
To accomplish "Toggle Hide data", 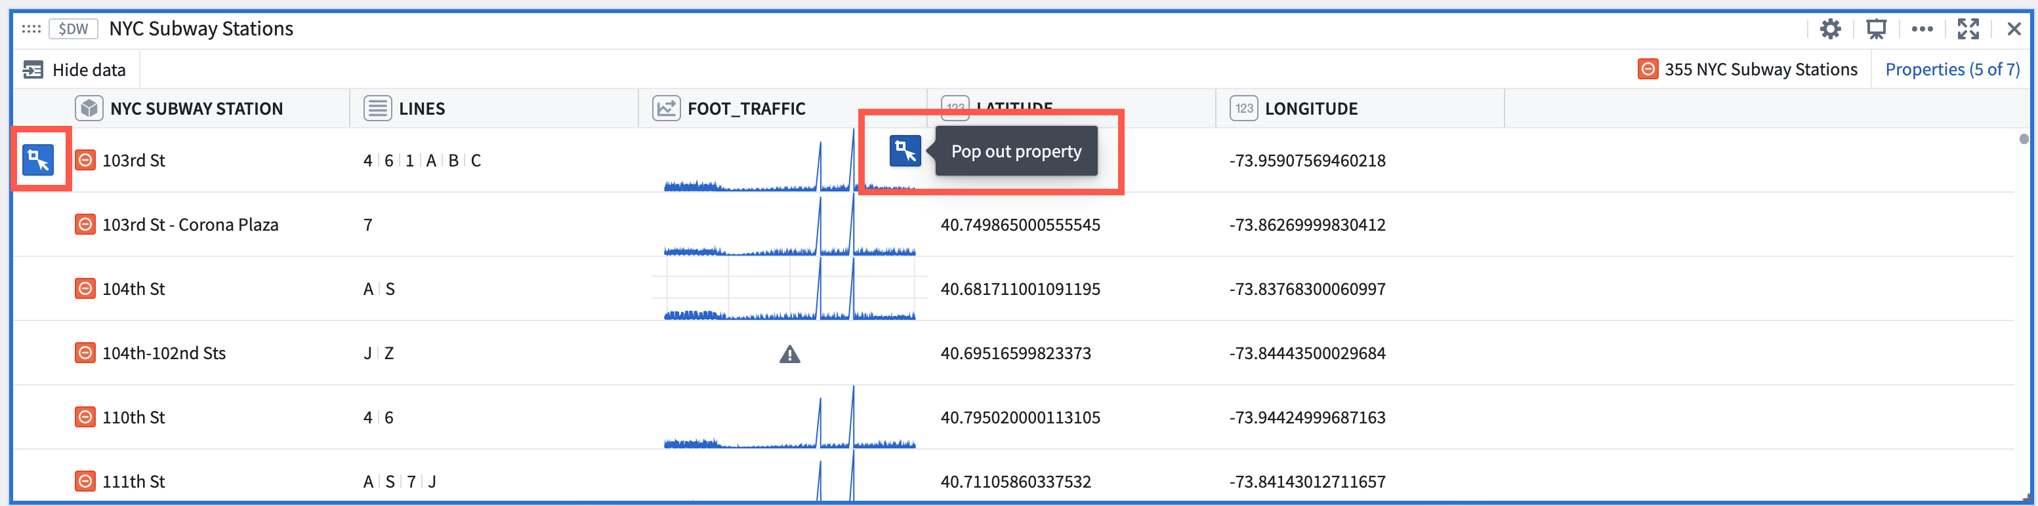I will (74, 69).
